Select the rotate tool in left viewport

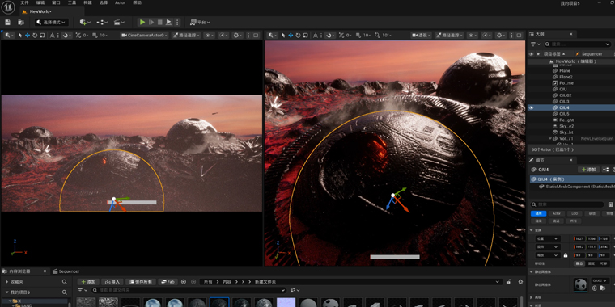tap(35, 36)
